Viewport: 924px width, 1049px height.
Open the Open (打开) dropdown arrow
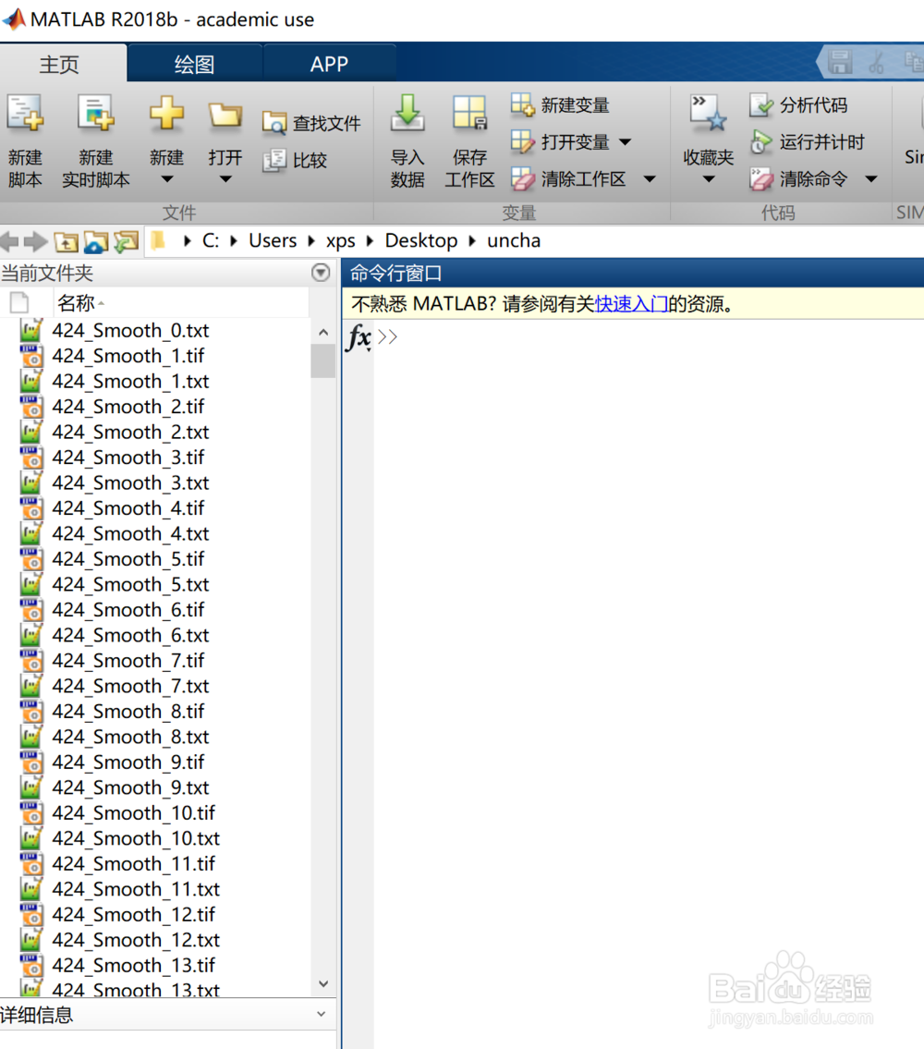(x=225, y=179)
